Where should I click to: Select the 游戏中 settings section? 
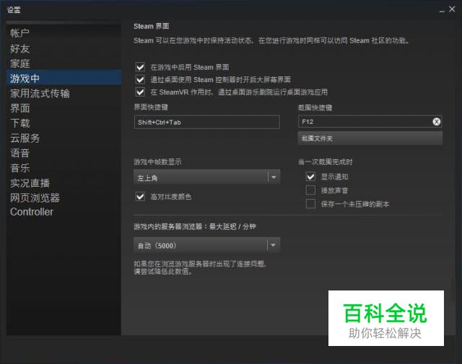coord(64,78)
